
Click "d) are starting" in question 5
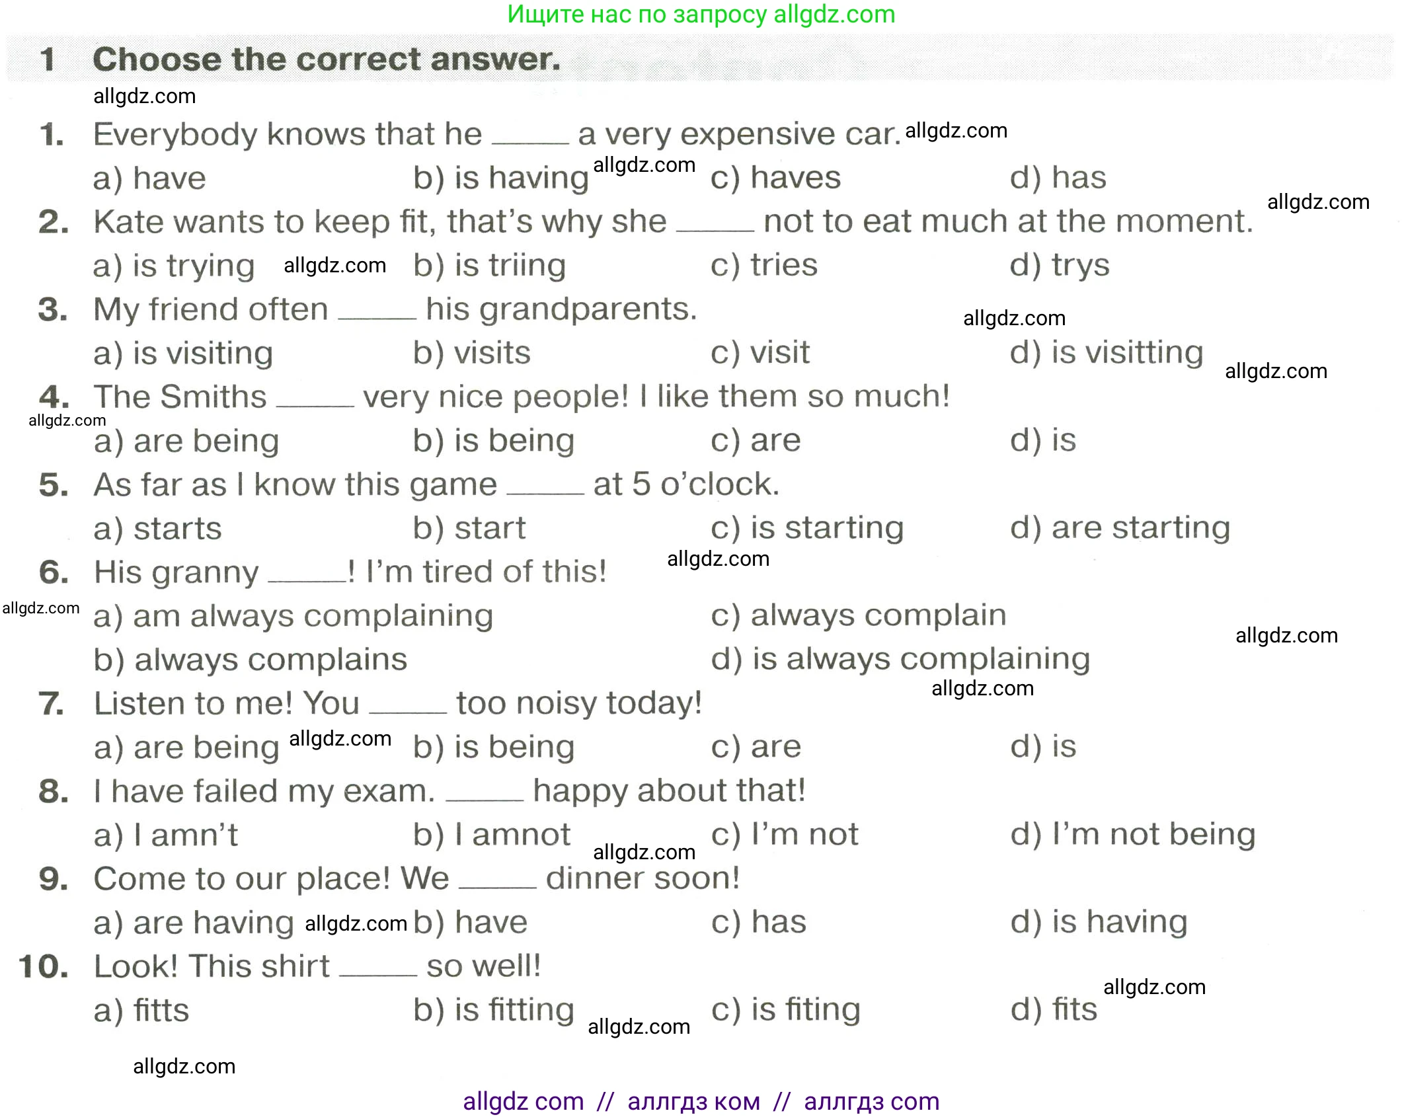[x=1120, y=528]
